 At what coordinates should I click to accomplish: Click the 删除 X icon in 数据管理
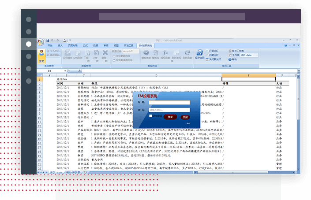105,53
